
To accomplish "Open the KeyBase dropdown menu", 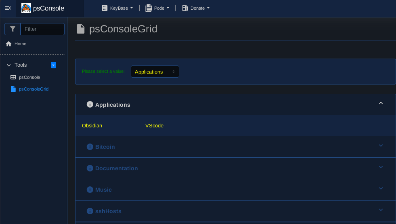I will pos(117,8).
